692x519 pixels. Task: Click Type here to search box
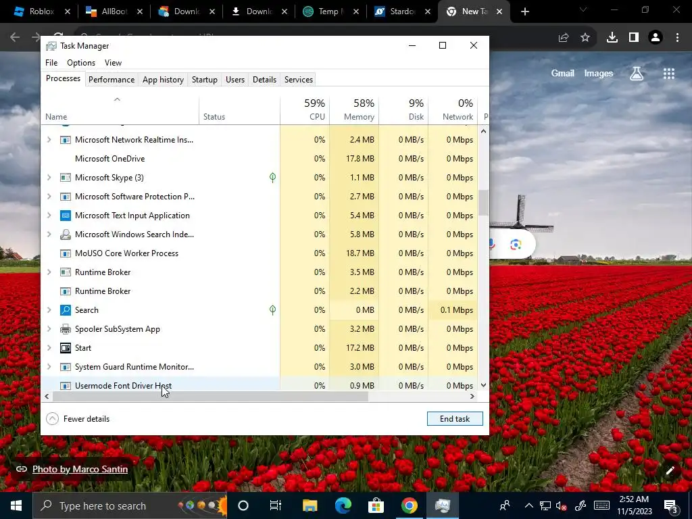(130, 505)
